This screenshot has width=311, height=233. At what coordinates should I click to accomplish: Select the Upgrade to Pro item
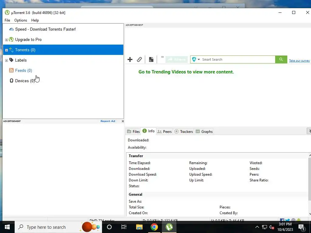(28, 40)
